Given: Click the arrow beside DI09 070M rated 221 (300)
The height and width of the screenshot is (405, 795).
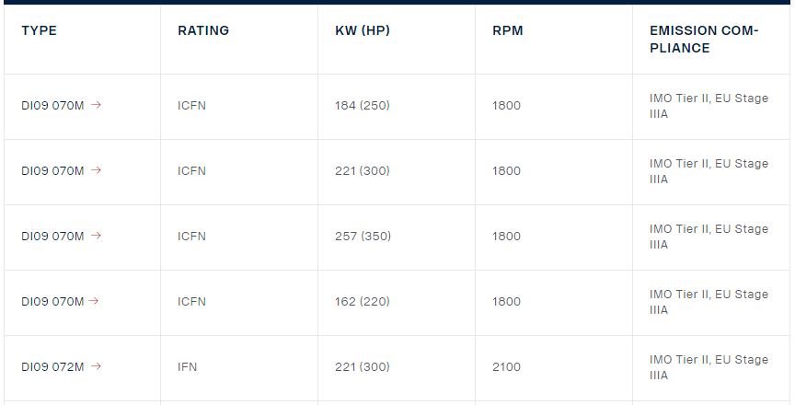Looking at the screenshot, I should coord(96,170).
